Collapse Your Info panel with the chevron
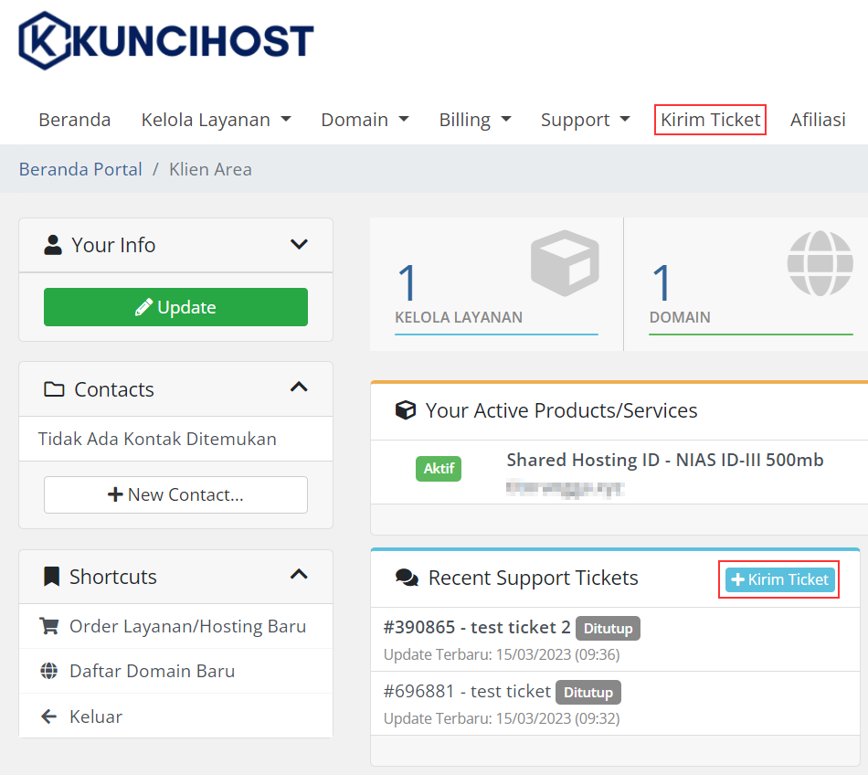This screenshot has height=775, width=868. [299, 244]
